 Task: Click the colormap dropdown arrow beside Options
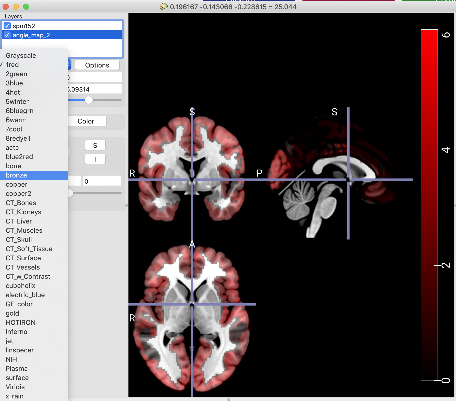70,65
